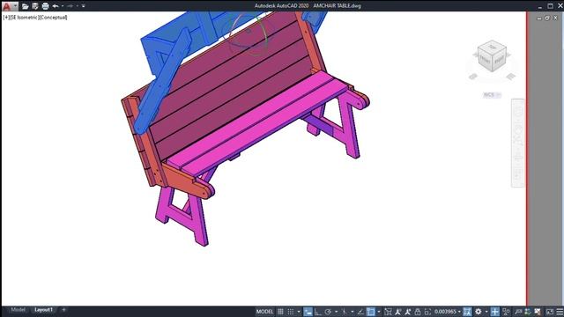
Task: Open the Conceptual visual style menu
Action: tap(53, 18)
